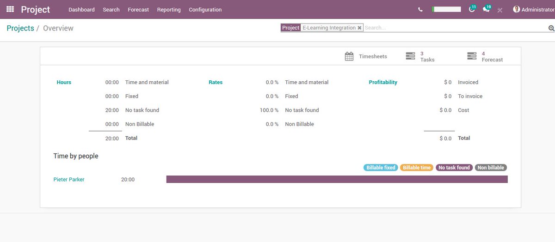Click the Profitability Total label
Viewport: 555px width, 242px height.
click(x=464, y=138)
